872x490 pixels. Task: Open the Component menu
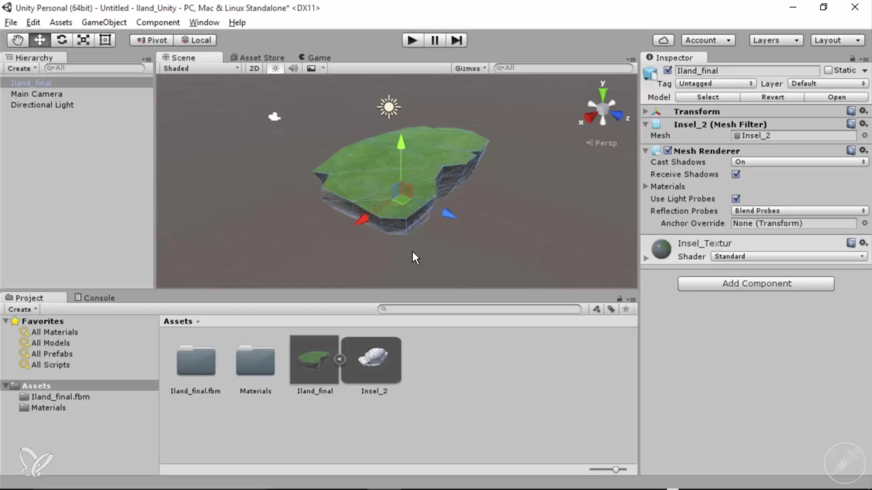pos(158,22)
